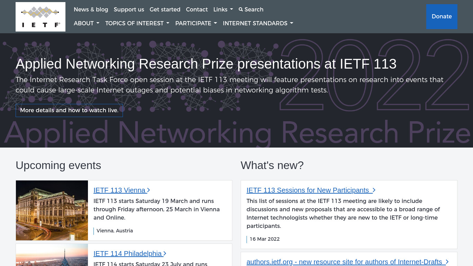Go to Get started
Viewport: 473px width, 266px height.
tap(165, 9)
